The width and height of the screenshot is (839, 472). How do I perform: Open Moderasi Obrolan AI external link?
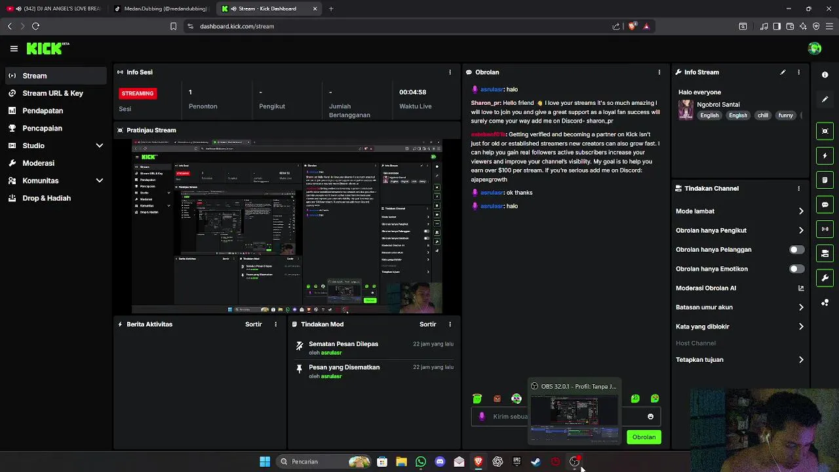[801, 288]
